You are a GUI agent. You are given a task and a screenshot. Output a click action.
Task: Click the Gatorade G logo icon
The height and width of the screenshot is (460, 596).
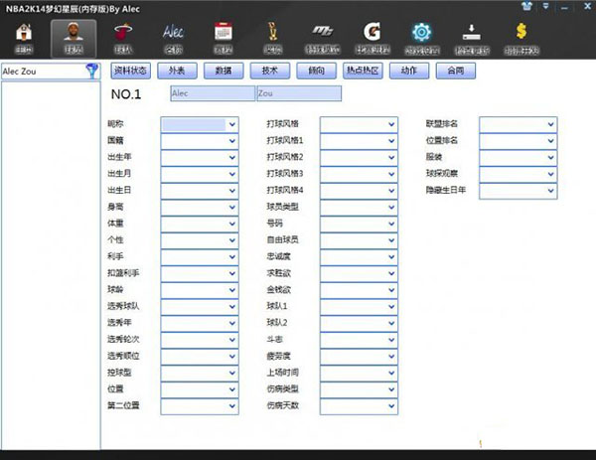tap(372, 37)
